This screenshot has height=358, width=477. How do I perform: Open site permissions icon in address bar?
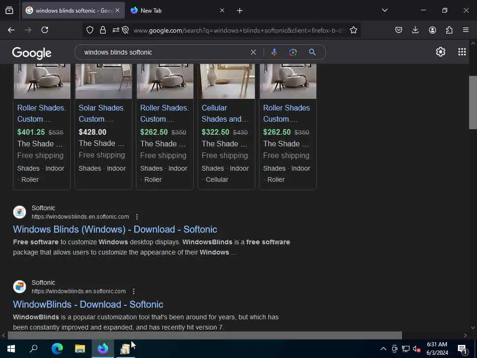pos(116,30)
